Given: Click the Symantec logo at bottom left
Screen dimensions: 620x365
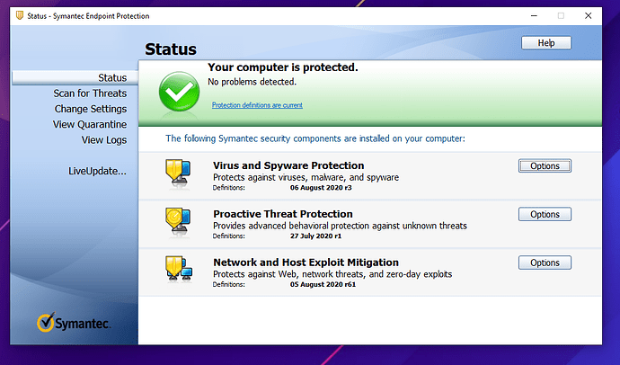Looking at the screenshot, I should click(x=75, y=323).
